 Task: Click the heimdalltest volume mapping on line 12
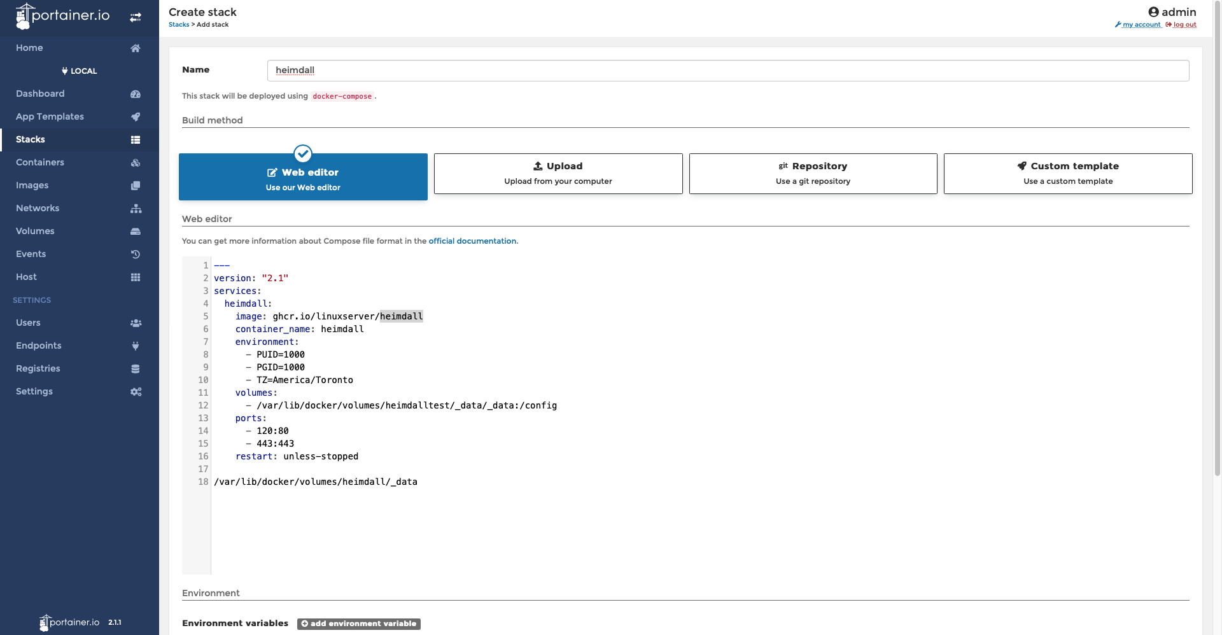pos(401,405)
